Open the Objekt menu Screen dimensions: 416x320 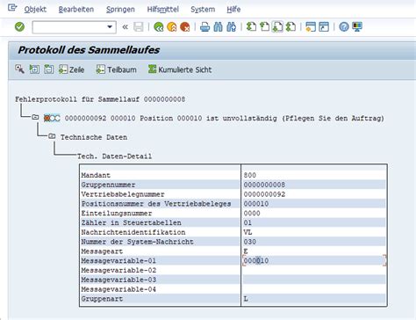[35, 10]
